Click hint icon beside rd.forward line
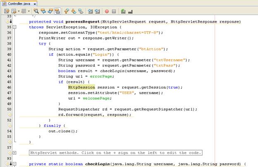This screenshot has height=167, width=258. (10, 115)
